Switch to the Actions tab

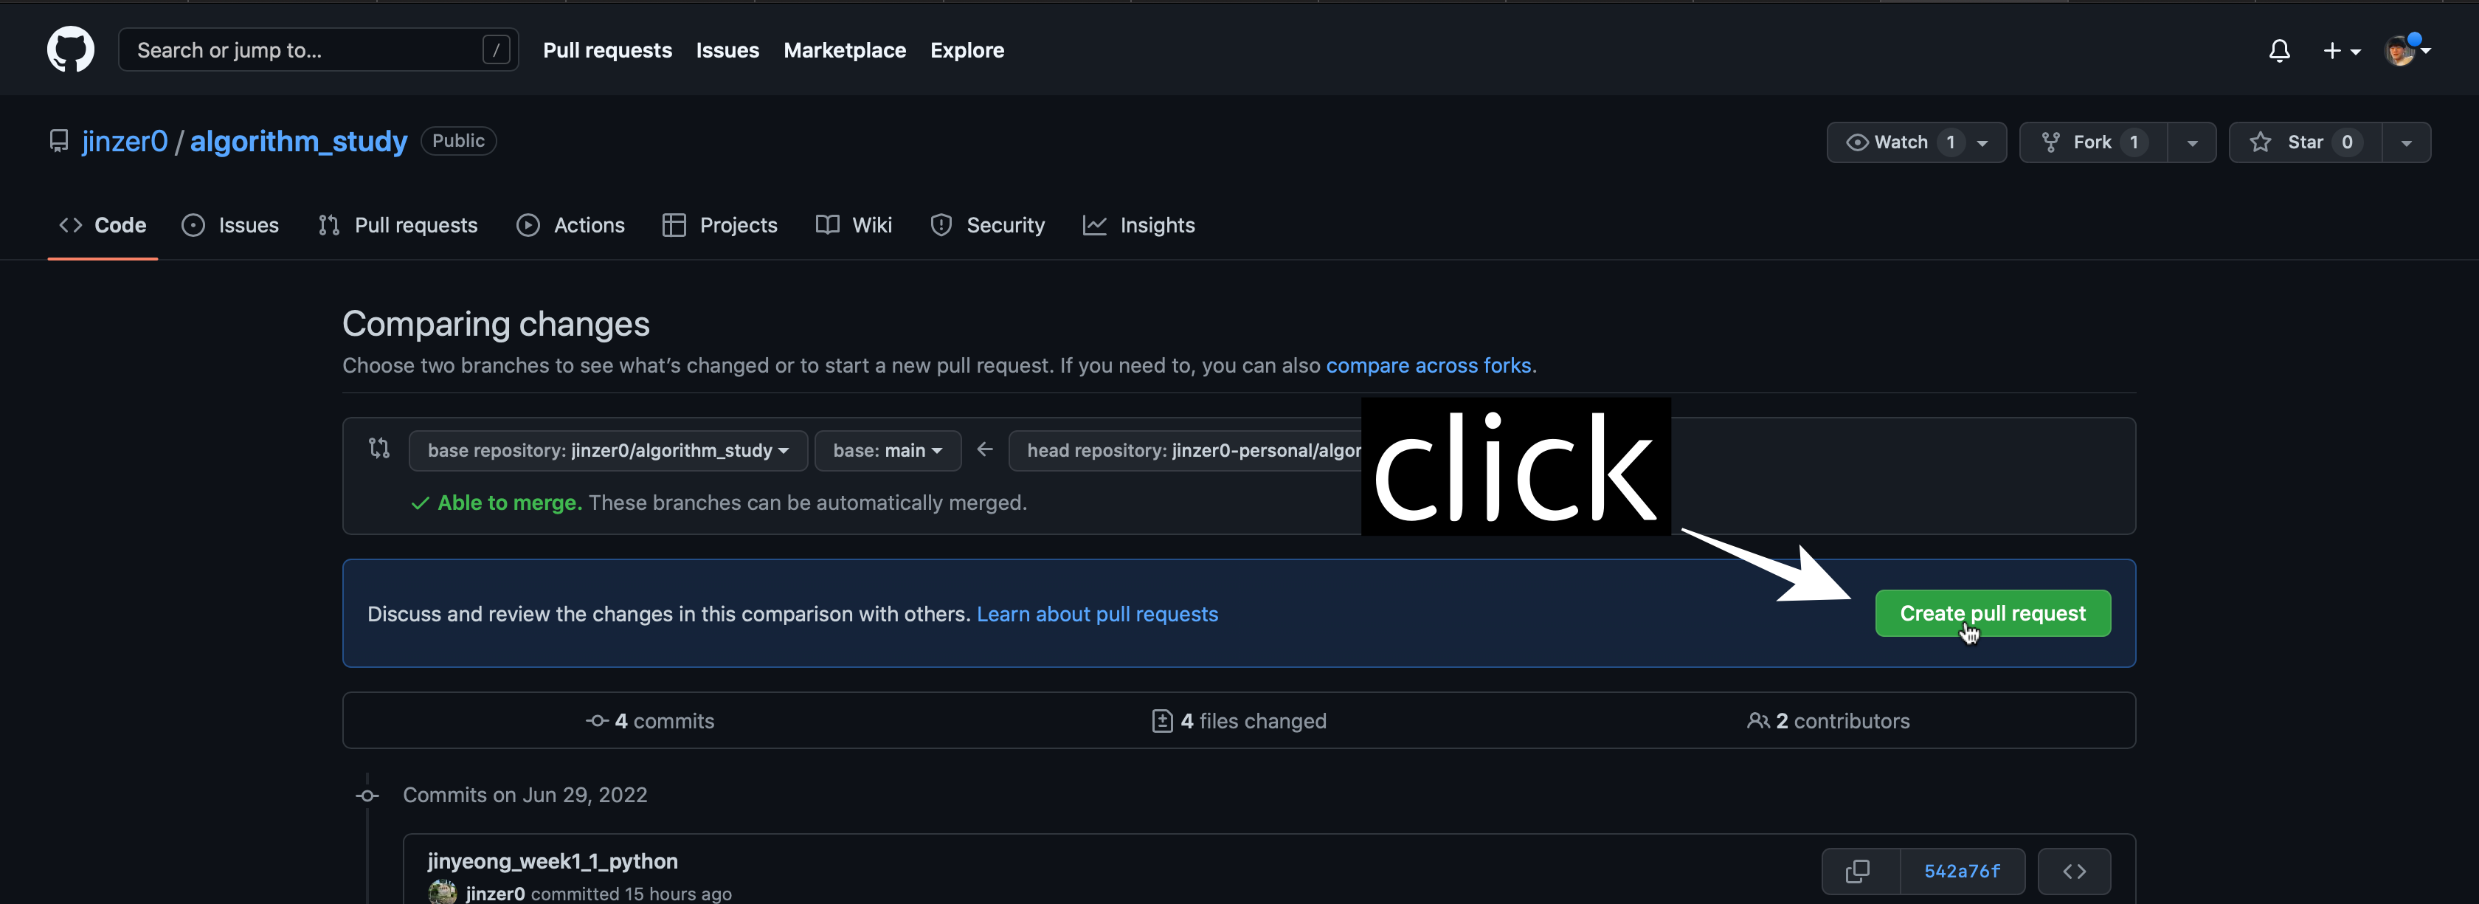pyautogui.click(x=570, y=225)
